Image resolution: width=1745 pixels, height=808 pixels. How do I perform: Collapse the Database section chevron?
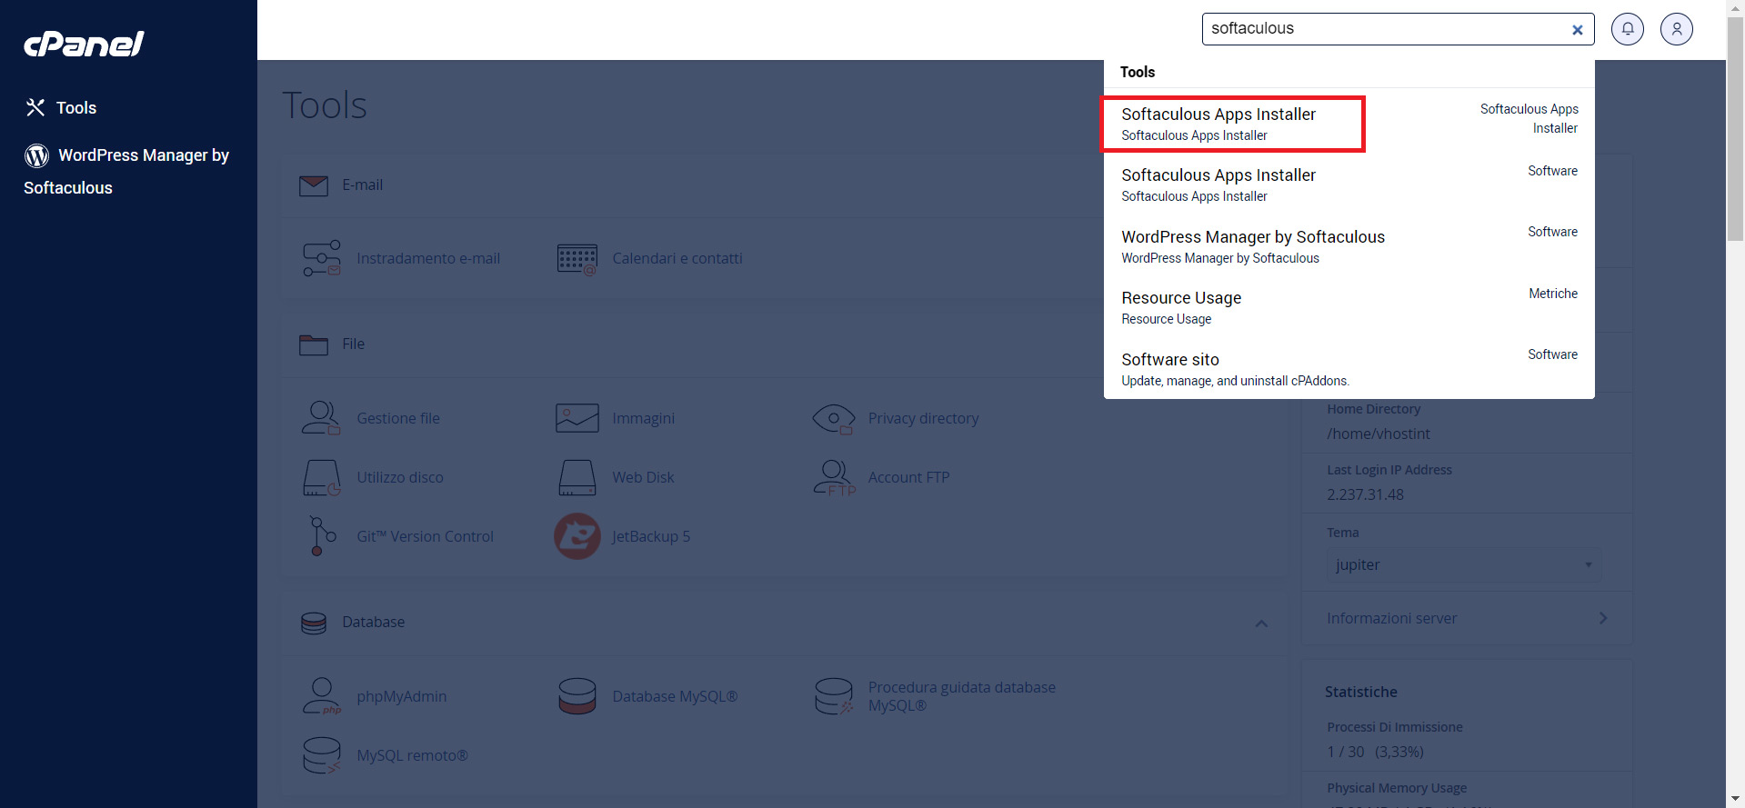[x=1261, y=623]
